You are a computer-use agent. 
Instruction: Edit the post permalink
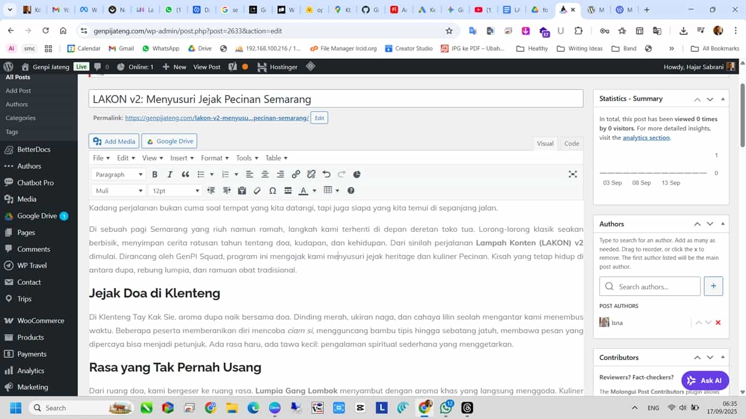(319, 118)
